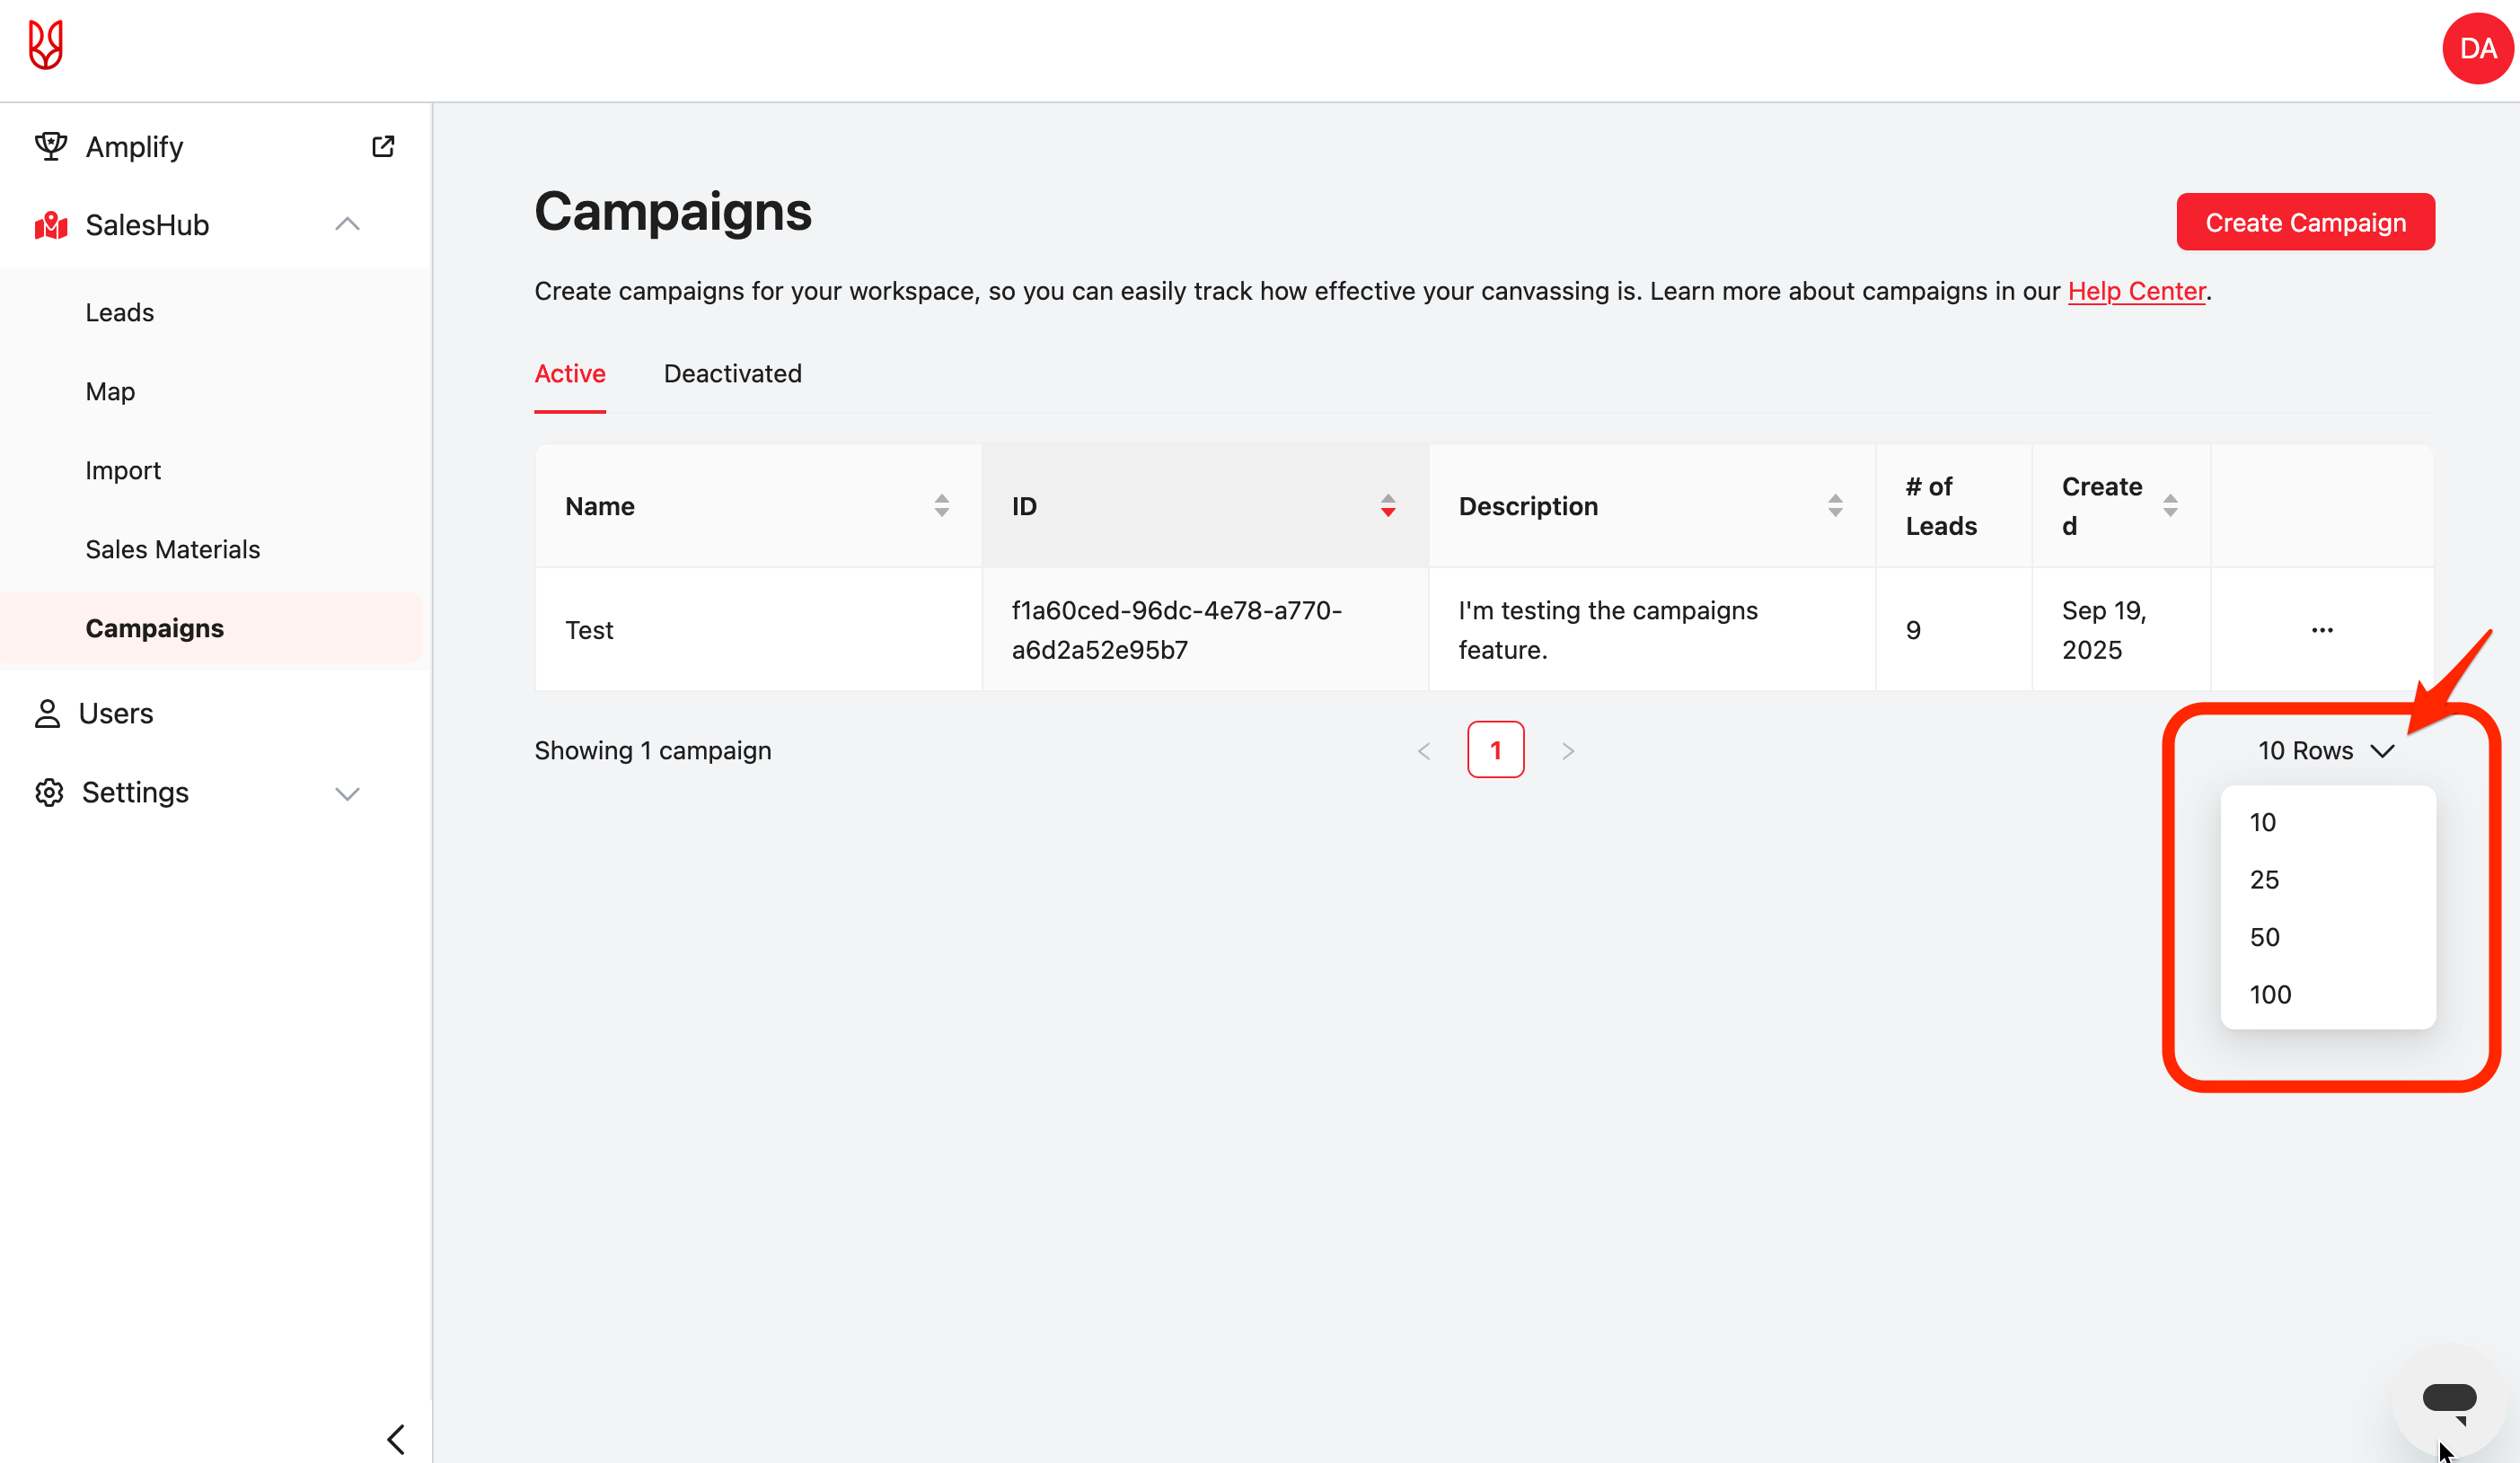Screen dimensions: 2520x1463
Task: Collapse the sidebar with left arrow
Action: (x=396, y=1439)
